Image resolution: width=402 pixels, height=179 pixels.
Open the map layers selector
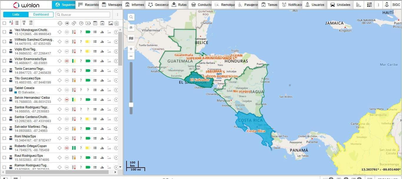point(131,38)
